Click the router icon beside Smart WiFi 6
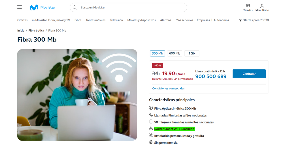This screenshot has height=151, width=283. [151, 128]
